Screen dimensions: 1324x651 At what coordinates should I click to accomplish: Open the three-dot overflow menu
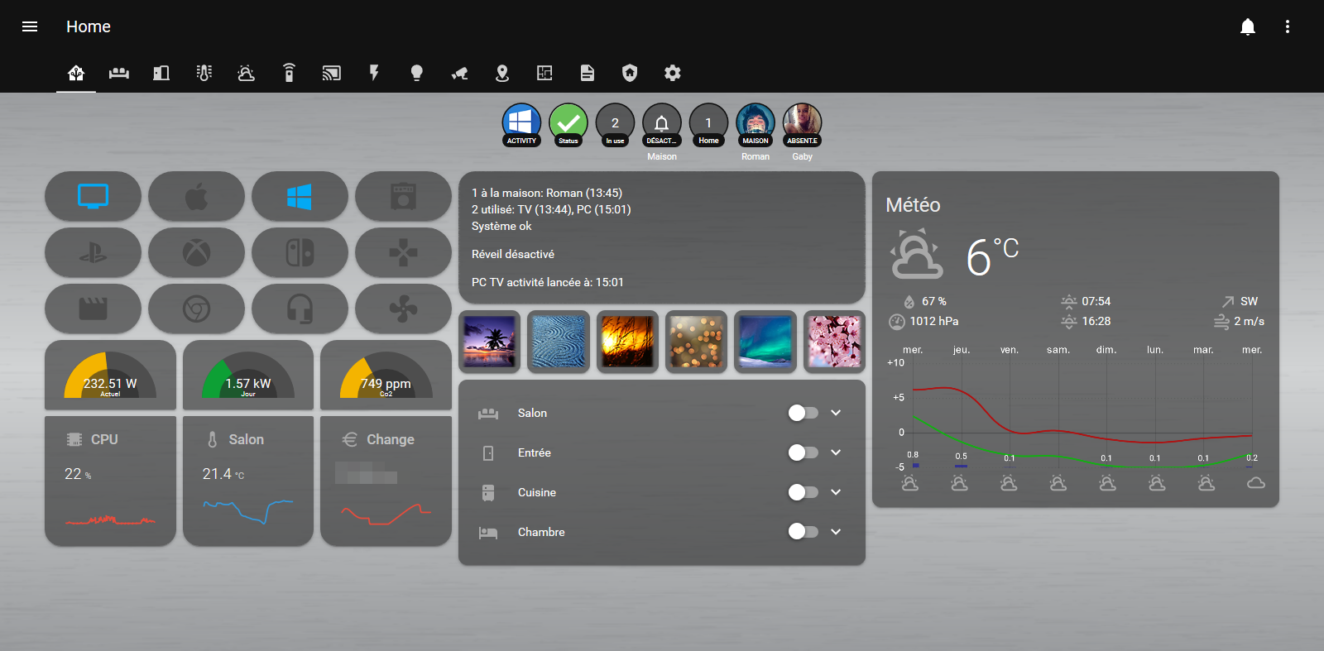[x=1288, y=26]
